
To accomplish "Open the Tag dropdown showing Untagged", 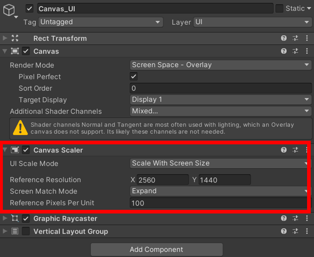I will (101, 22).
